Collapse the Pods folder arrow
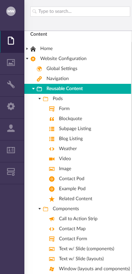This screenshot has height=274, width=132. pos(40,99)
